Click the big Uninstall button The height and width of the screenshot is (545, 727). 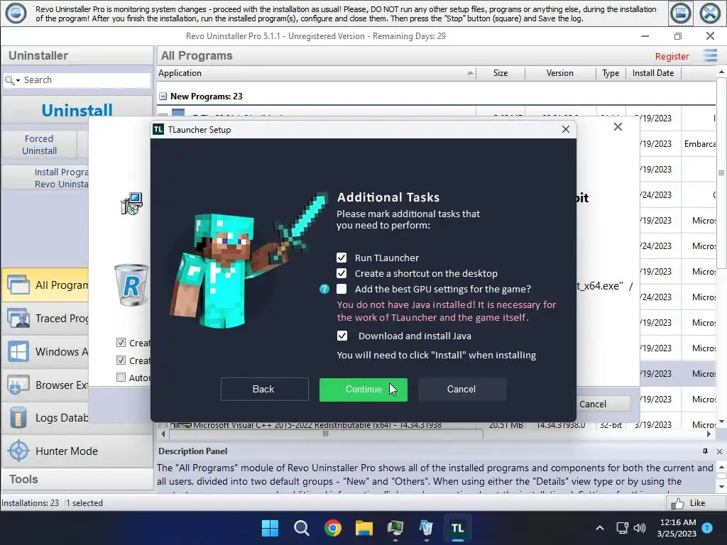point(77,110)
